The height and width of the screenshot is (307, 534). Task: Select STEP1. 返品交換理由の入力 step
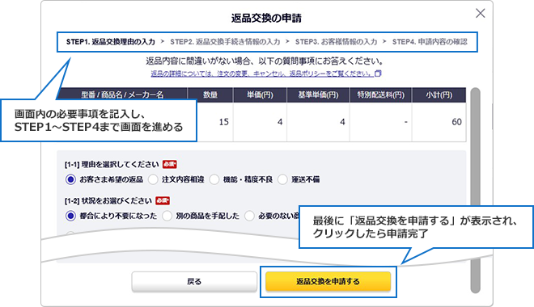110,42
